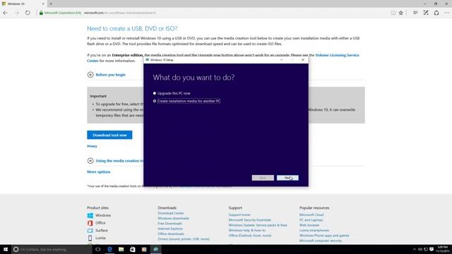Open Action Center notifications icon
Image resolution: width=452 pixels, height=254 pixels.
pyautogui.click(x=432, y=249)
